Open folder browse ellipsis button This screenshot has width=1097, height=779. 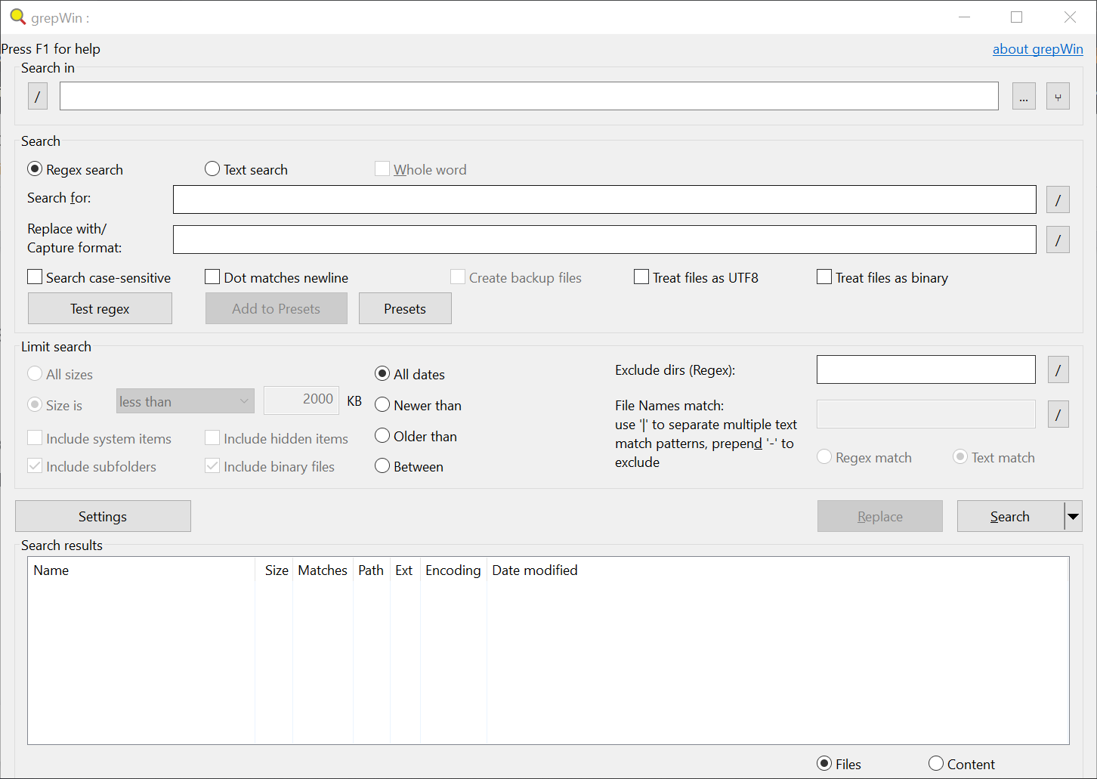click(x=1024, y=96)
